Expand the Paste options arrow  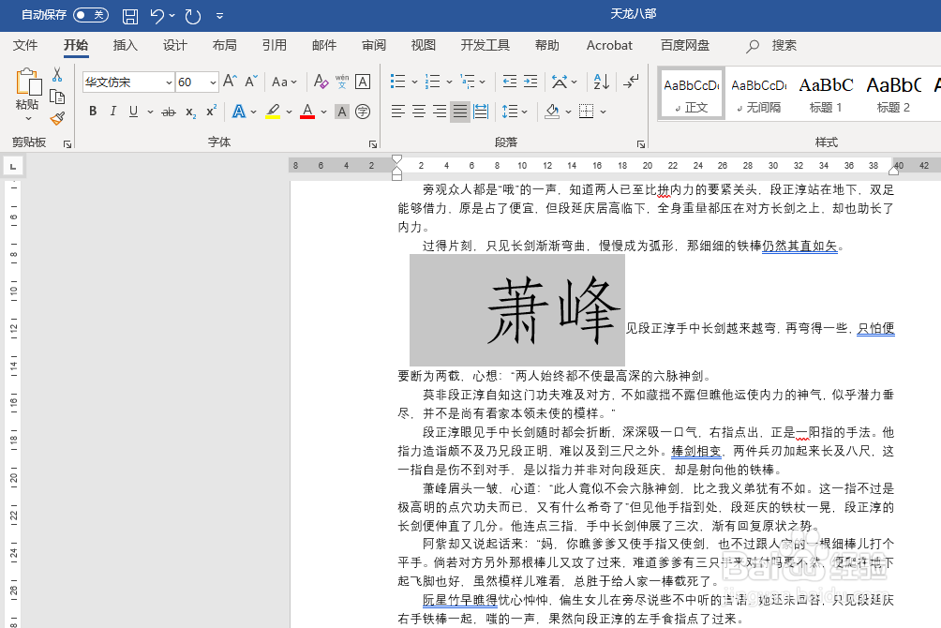click(x=28, y=119)
